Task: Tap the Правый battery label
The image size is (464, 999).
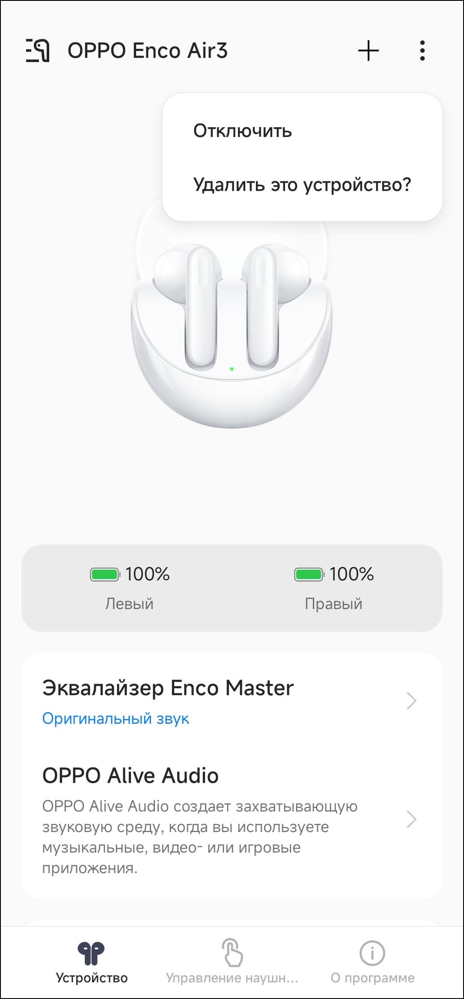Action: (333, 604)
